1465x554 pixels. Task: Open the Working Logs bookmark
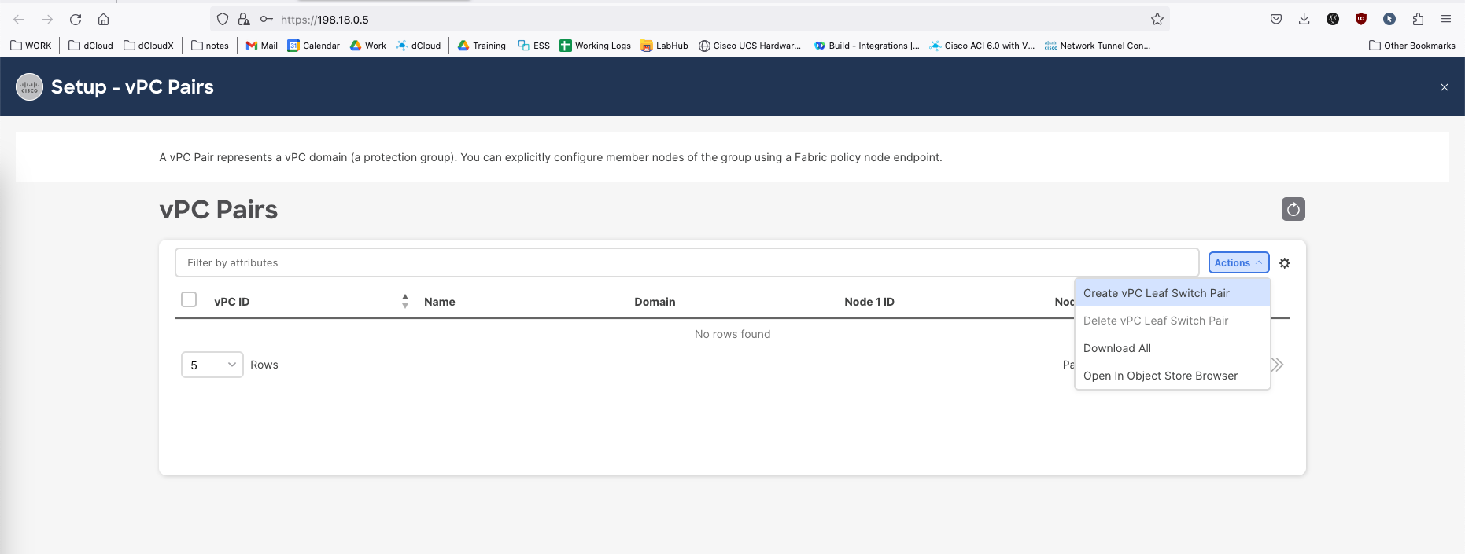(x=595, y=46)
